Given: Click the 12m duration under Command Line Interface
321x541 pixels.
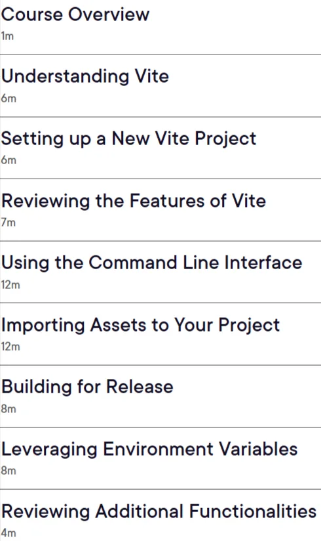Looking at the screenshot, I should click(10, 285).
